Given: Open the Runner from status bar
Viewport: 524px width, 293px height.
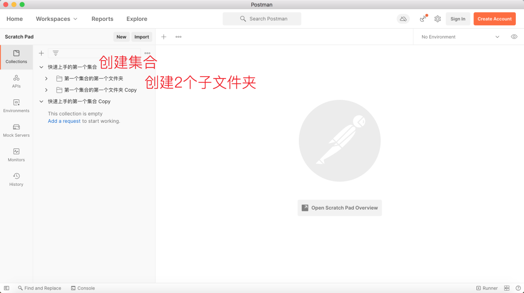Looking at the screenshot, I should tap(487, 288).
